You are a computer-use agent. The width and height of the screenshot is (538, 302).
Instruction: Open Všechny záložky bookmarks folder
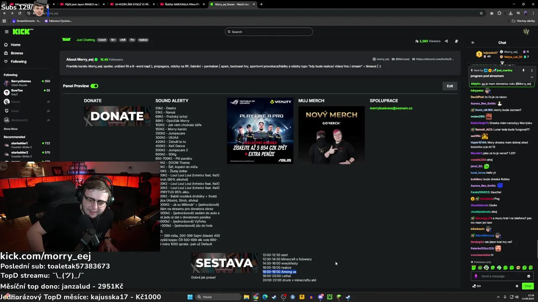coord(524,21)
